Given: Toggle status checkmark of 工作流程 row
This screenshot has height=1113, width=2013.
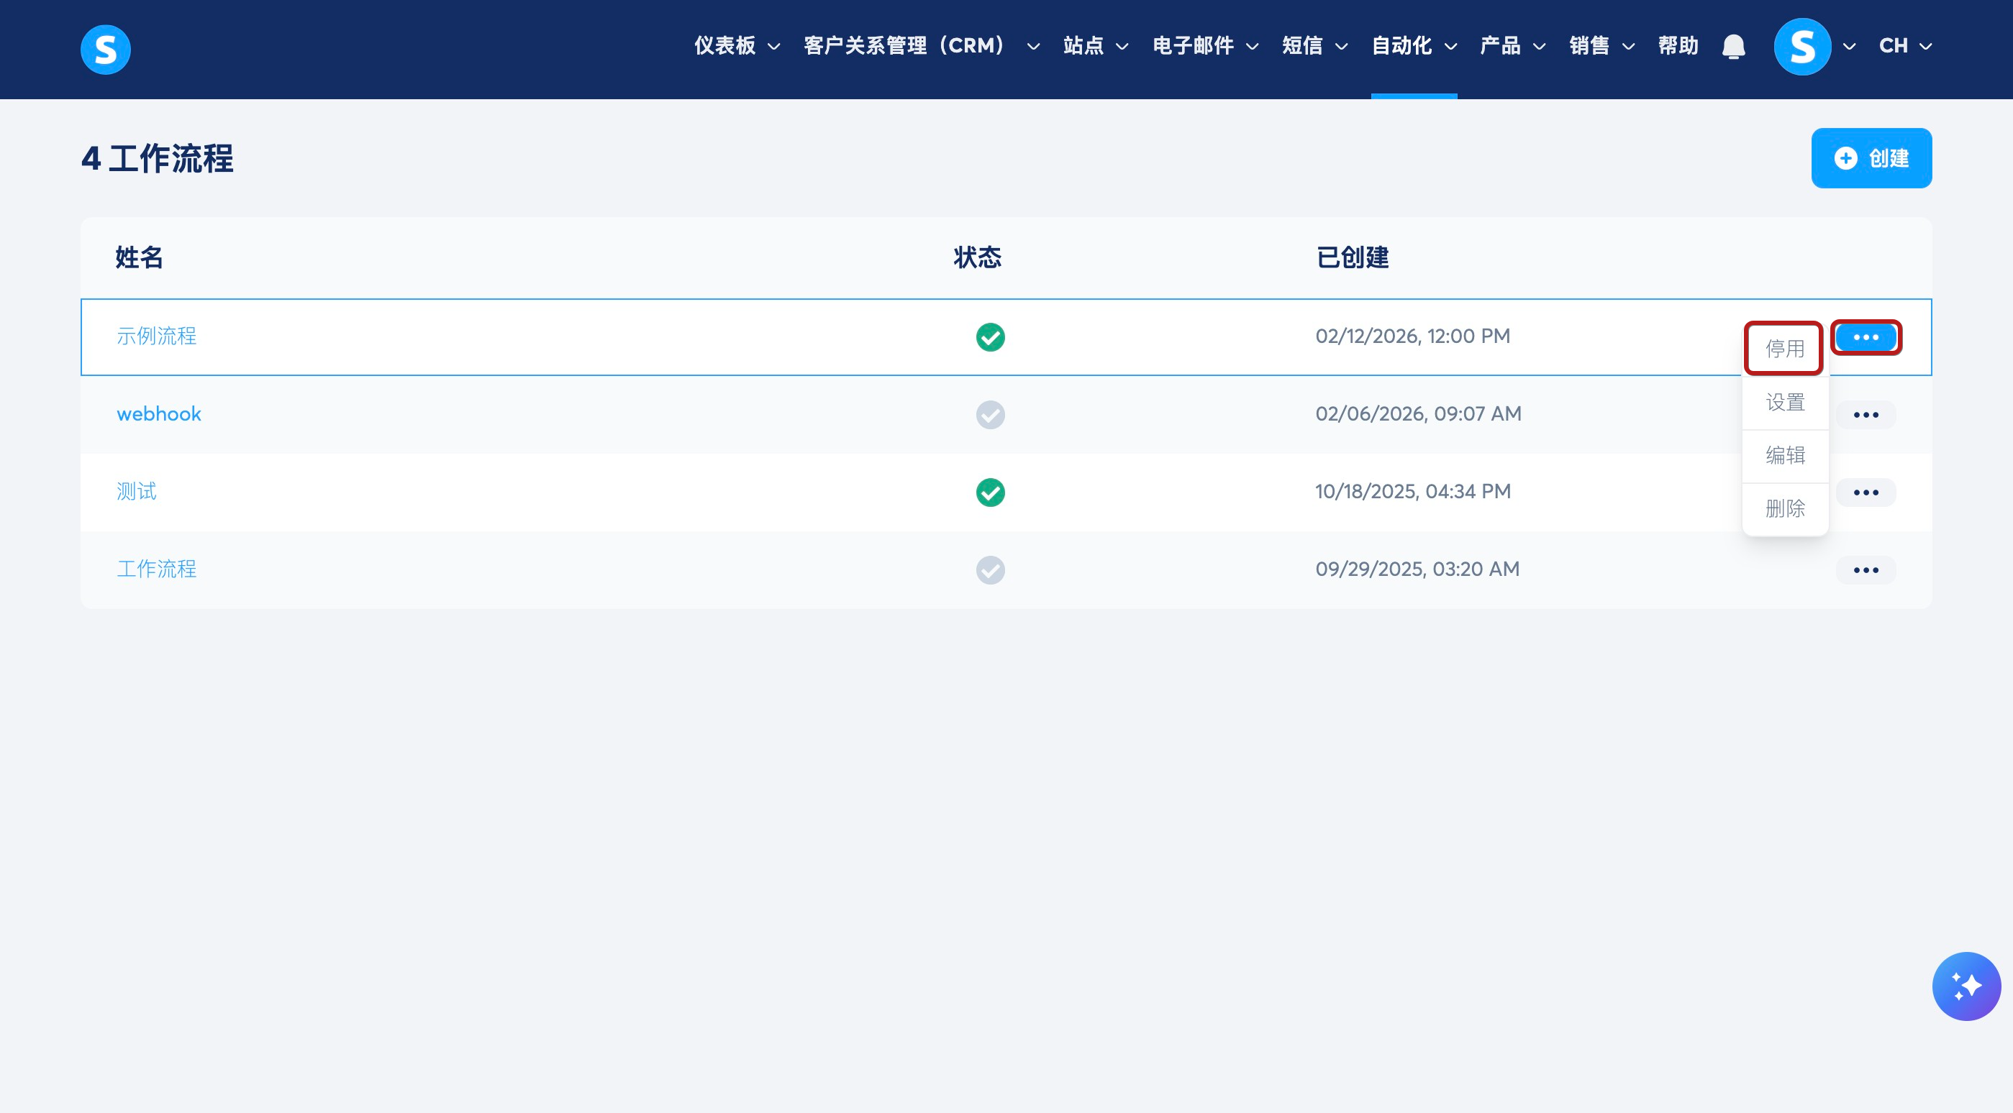Looking at the screenshot, I should (x=990, y=570).
